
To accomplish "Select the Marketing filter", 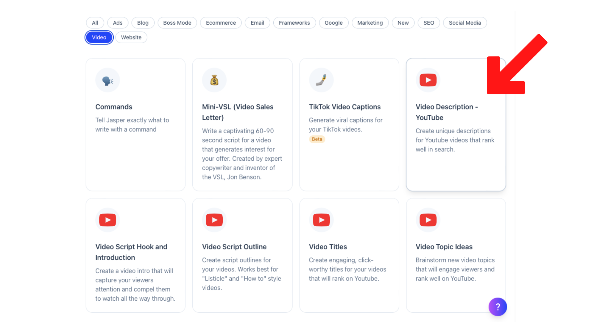I will tap(370, 23).
